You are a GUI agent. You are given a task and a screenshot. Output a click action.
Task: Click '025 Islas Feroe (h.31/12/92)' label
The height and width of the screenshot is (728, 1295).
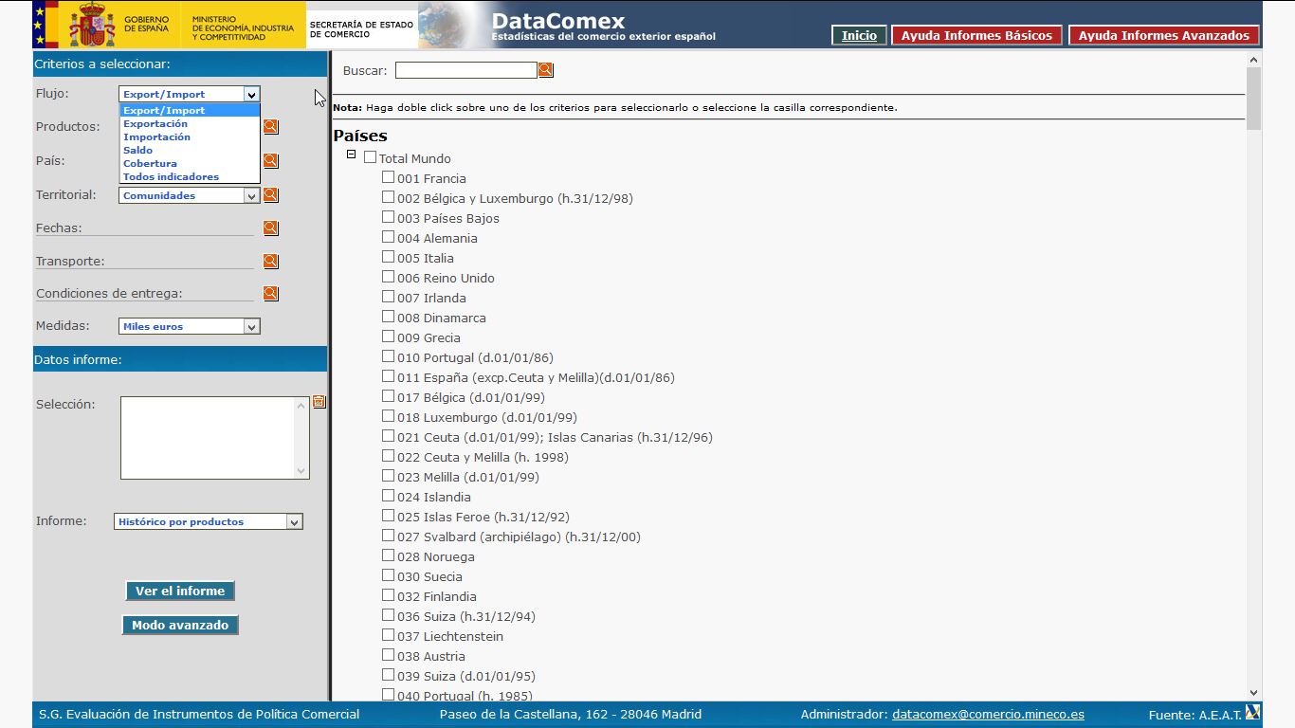(x=483, y=517)
